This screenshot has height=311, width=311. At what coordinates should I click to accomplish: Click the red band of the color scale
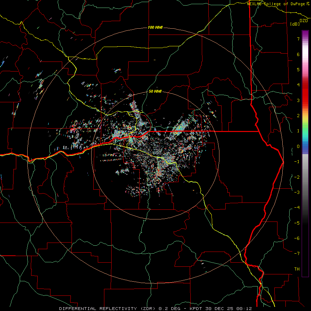(x=305, y=93)
